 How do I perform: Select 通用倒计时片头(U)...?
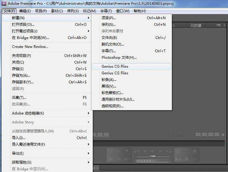131,100
